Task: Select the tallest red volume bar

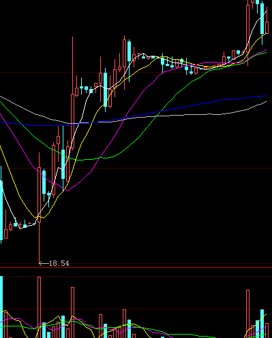Action: pos(39,307)
